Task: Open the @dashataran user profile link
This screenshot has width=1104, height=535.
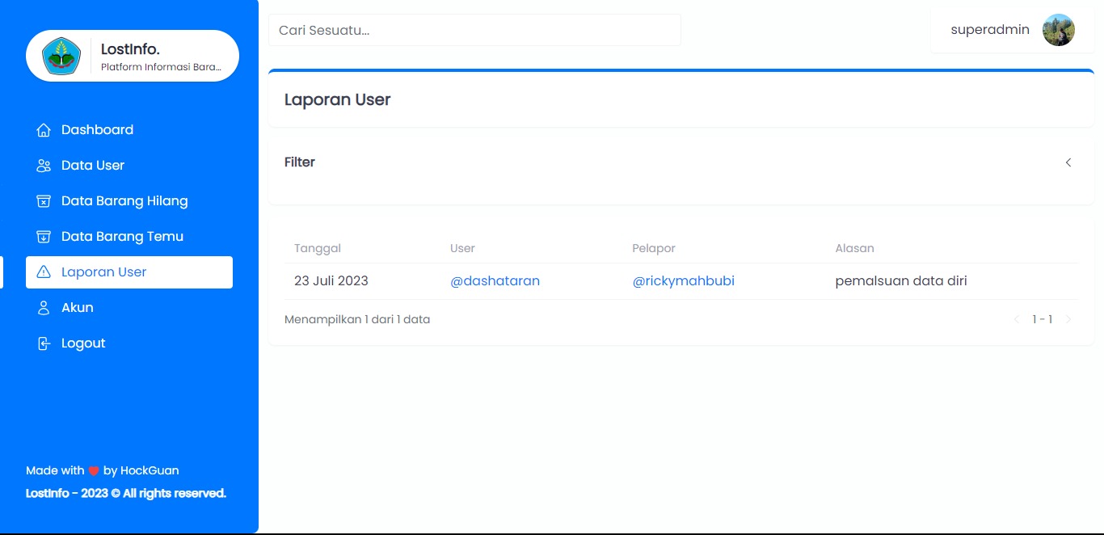Action: pos(495,281)
